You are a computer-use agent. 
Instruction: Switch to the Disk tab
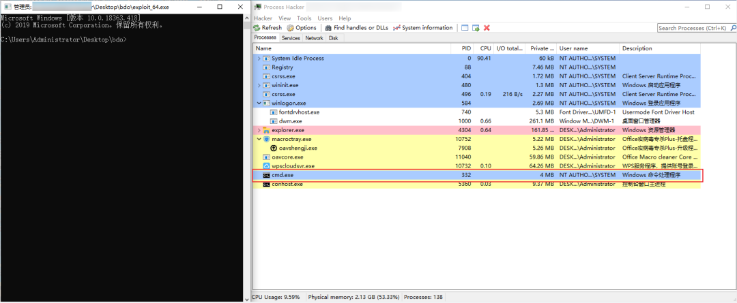[x=333, y=38]
